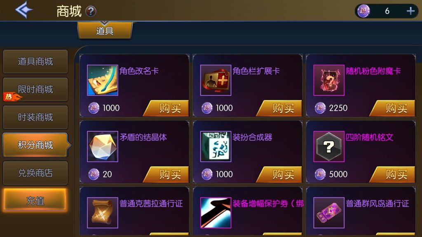This screenshot has width=422, height=237.
Task: Select the 角色栏扩展卡 item icon
Action: (216, 80)
